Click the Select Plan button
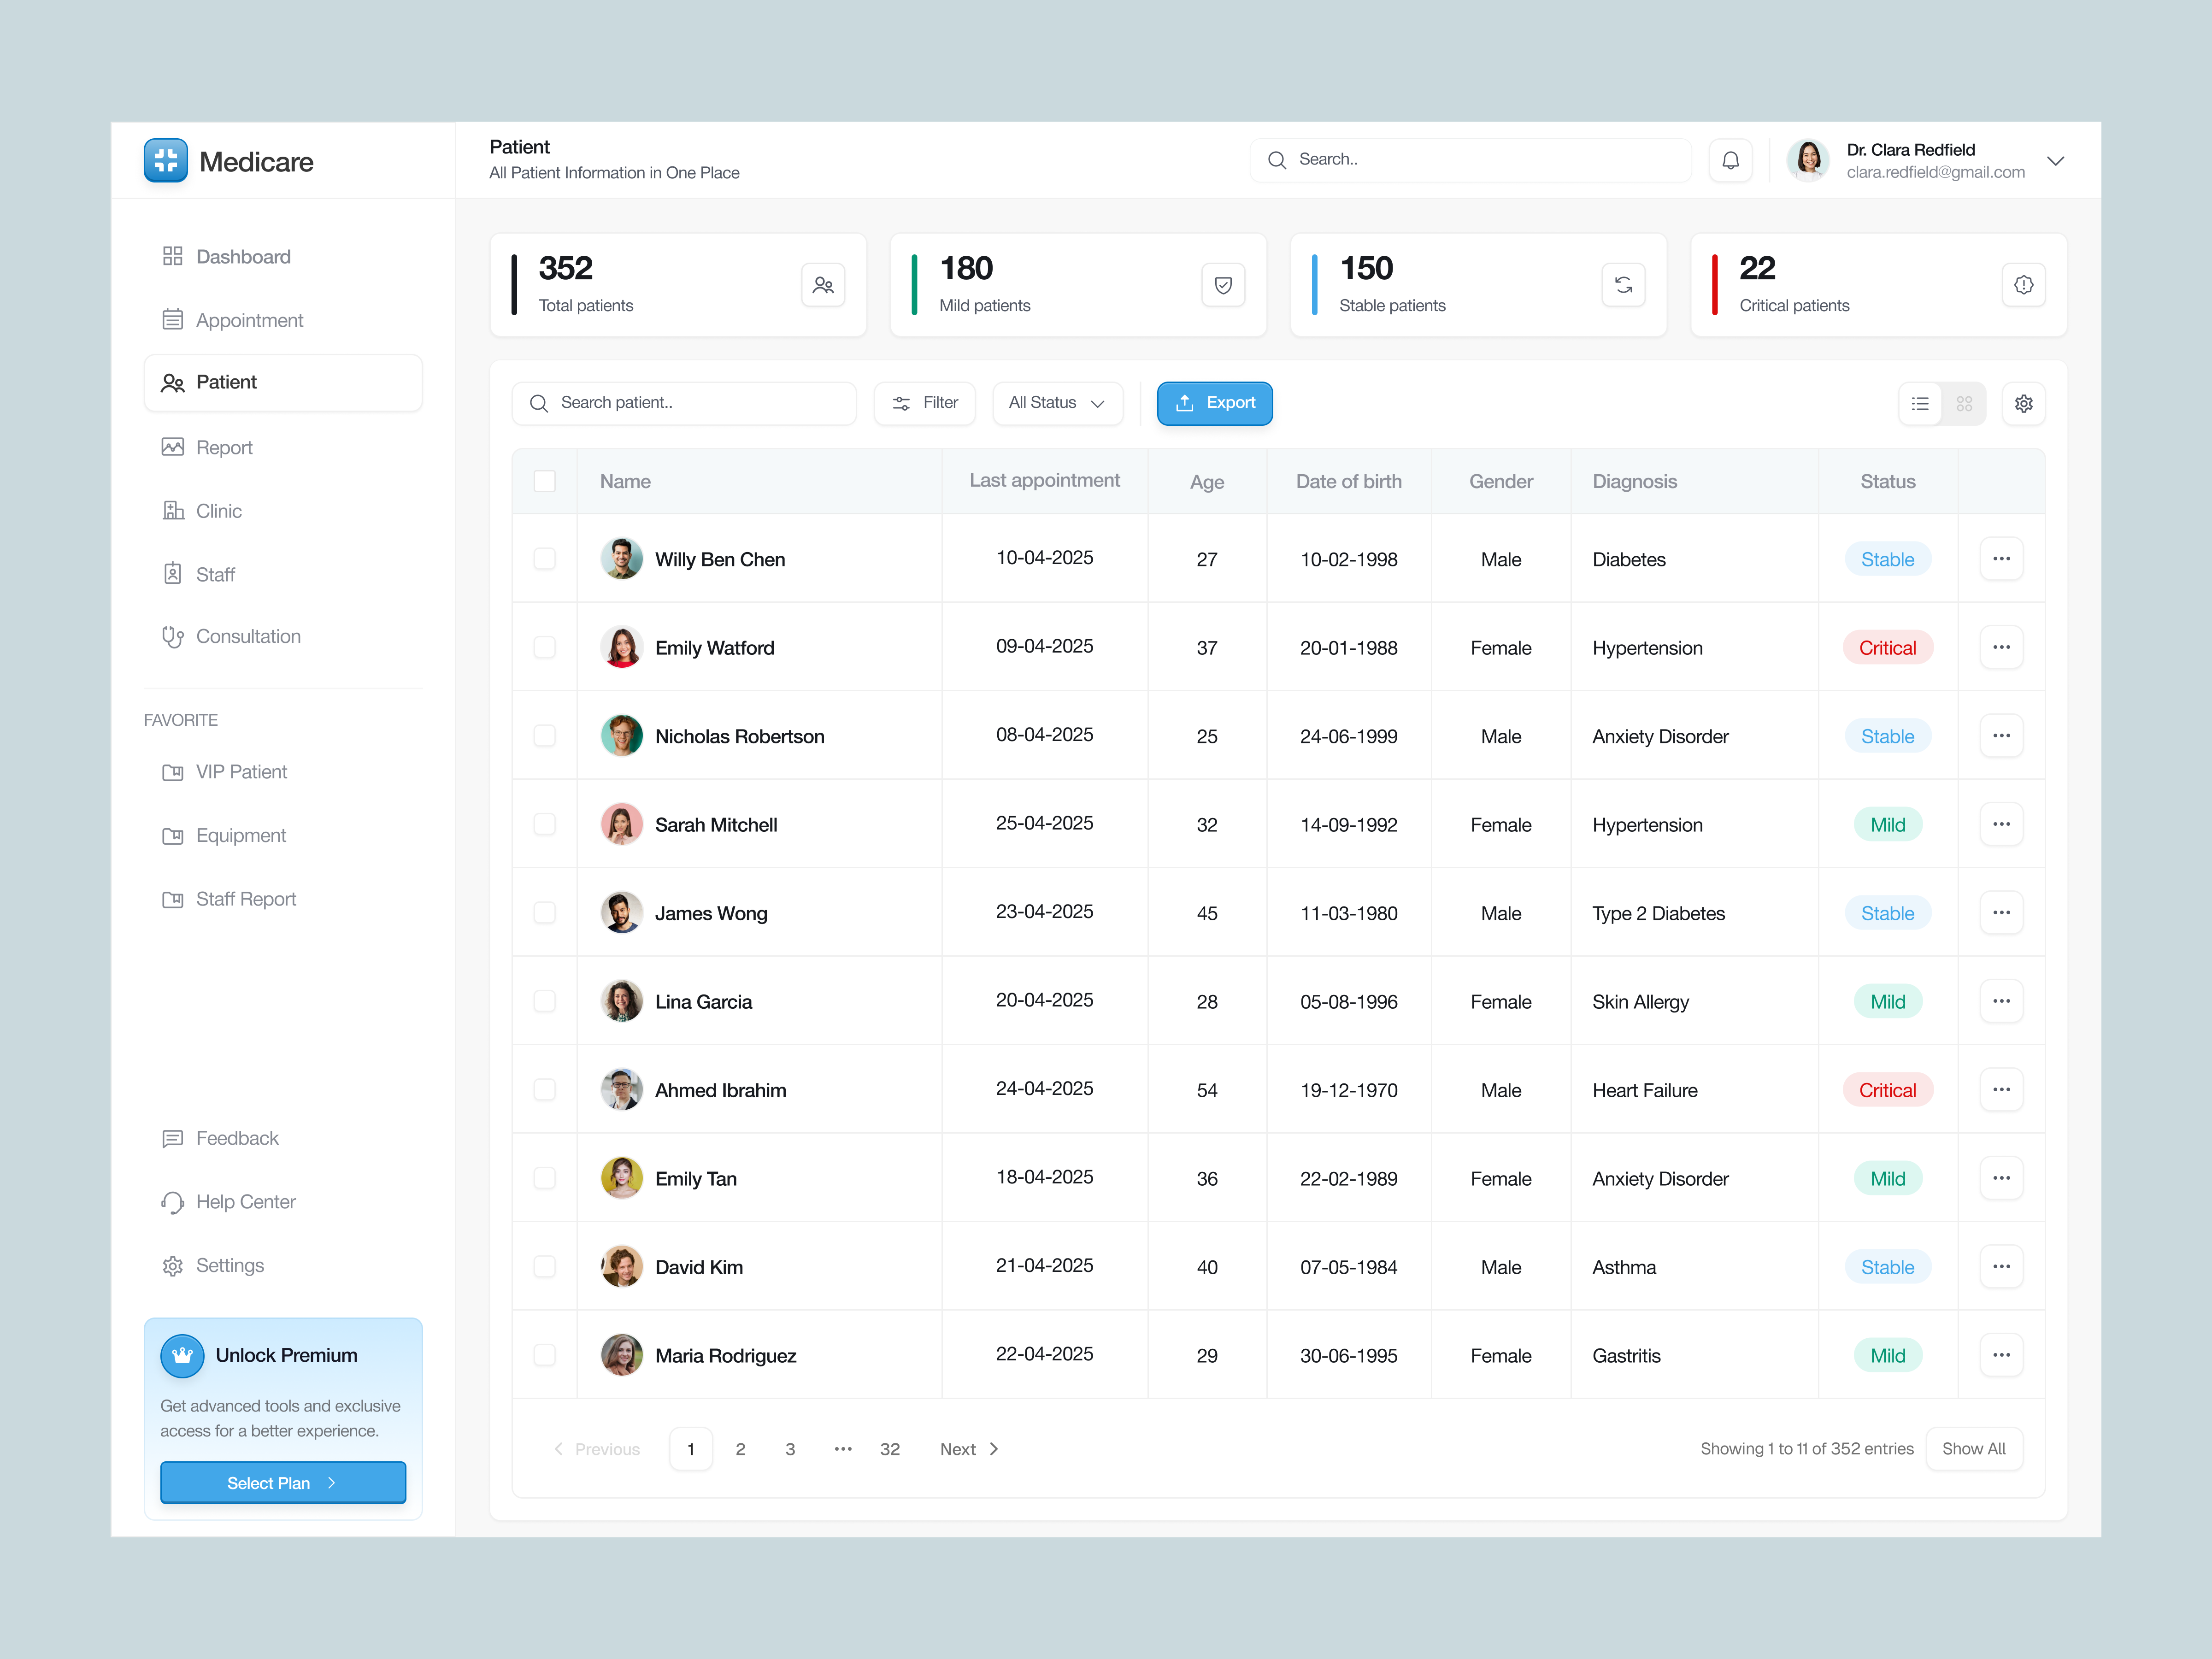The image size is (2212, 1659). point(283,1482)
